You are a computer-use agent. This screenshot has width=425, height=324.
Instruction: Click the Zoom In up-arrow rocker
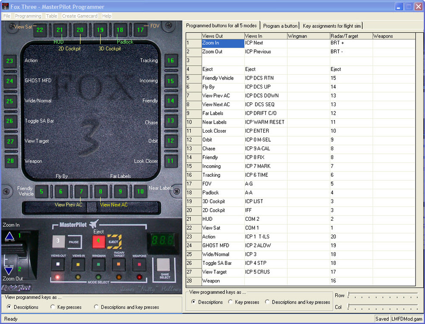pos(9,236)
